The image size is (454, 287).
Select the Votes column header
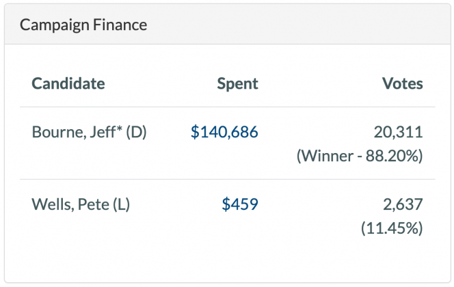coord(402,84)
